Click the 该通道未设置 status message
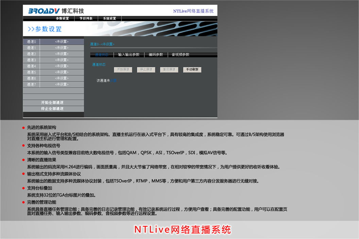 (x=106, y=80)
